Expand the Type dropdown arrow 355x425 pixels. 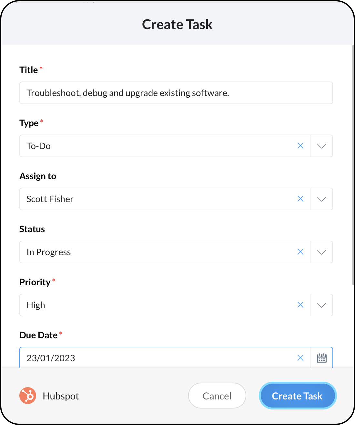click(x=321, y=146)
